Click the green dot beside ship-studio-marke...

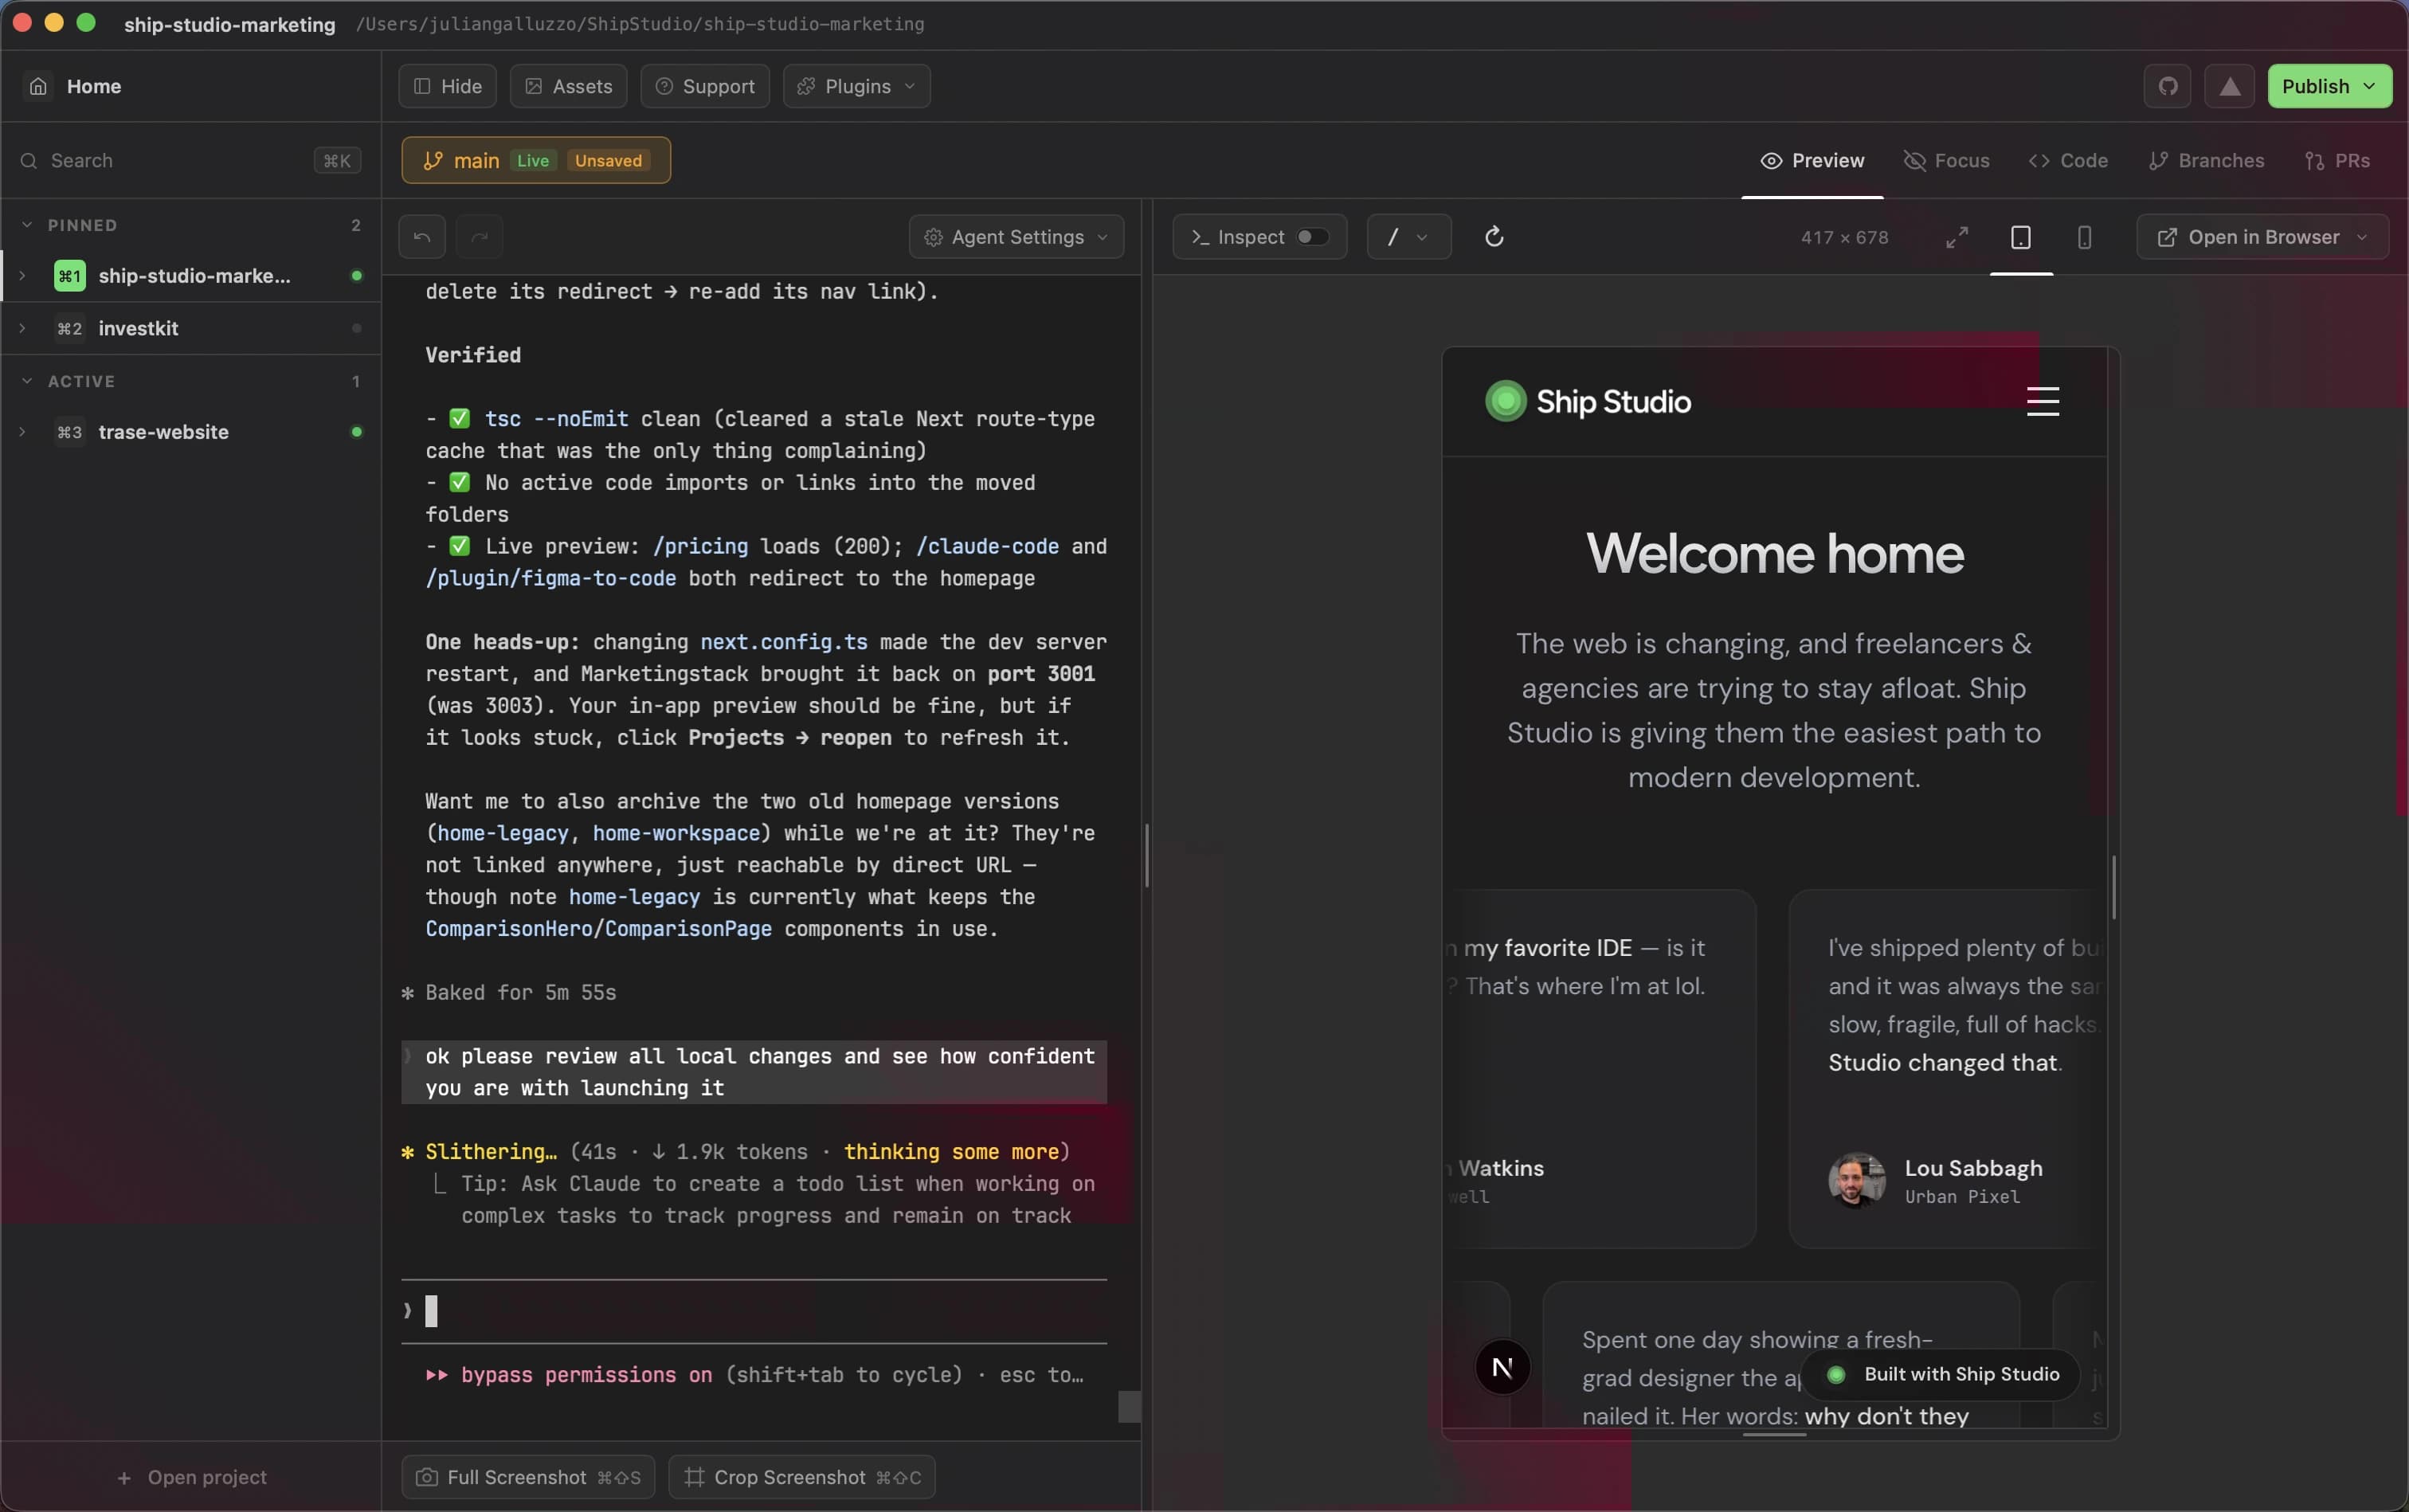[x=356, y=275]
